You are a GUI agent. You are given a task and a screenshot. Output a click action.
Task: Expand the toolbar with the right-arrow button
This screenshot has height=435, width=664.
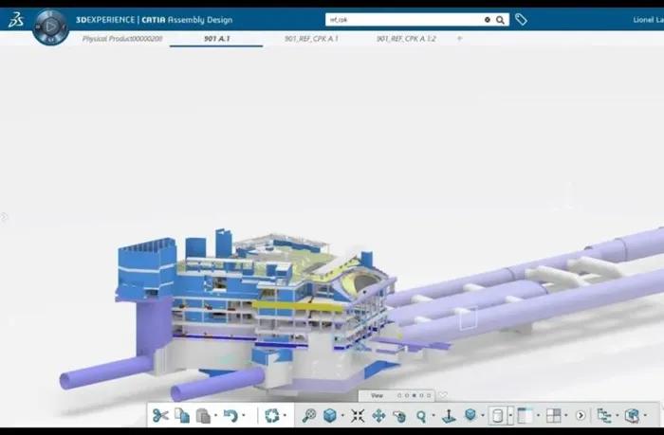click(x=581, y=415)
